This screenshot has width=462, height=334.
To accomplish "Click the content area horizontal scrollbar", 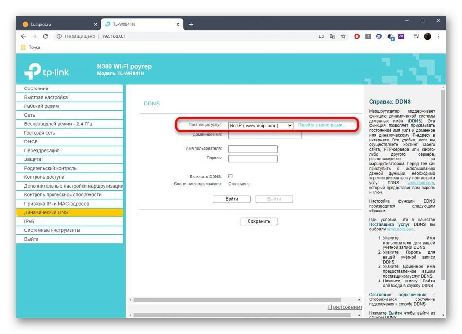I will [x=237, y=299].
